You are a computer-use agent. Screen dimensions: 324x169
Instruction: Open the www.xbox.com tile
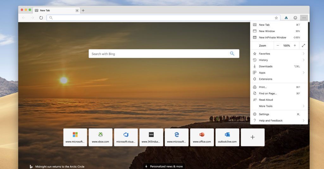[100, 137]
